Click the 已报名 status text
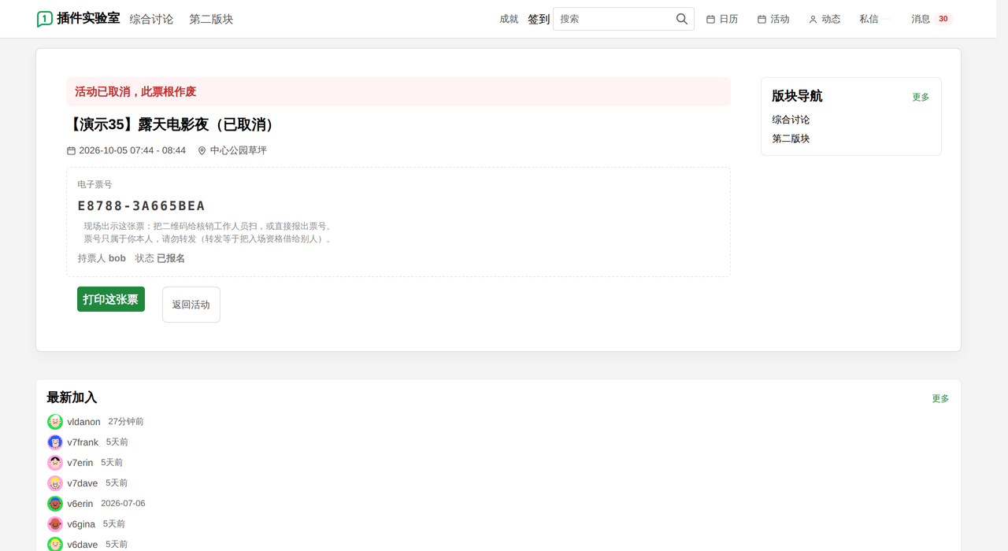Image resolution: width=1008 pixels, height=551 pixels. click(x=171, y=258)
